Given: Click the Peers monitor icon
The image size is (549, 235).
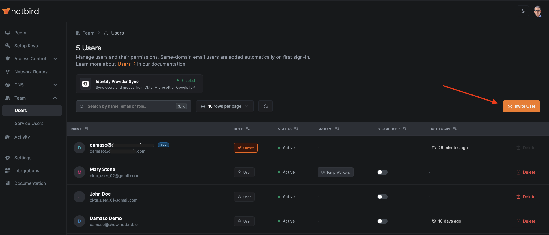Looking at the screenshot, I should [x=8, y=33].
